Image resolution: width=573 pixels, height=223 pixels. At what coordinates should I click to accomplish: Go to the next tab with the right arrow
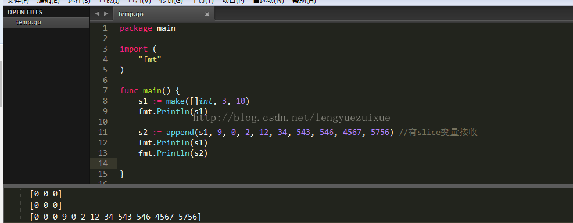[106, 14]
